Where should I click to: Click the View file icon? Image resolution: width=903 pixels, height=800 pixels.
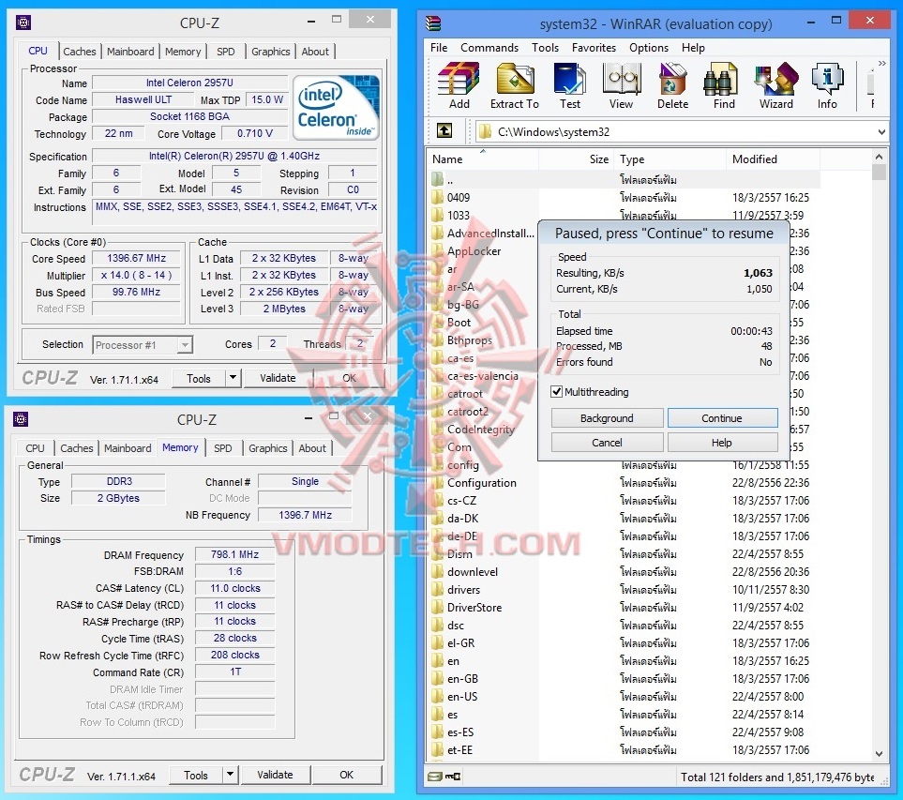(621, 79)
